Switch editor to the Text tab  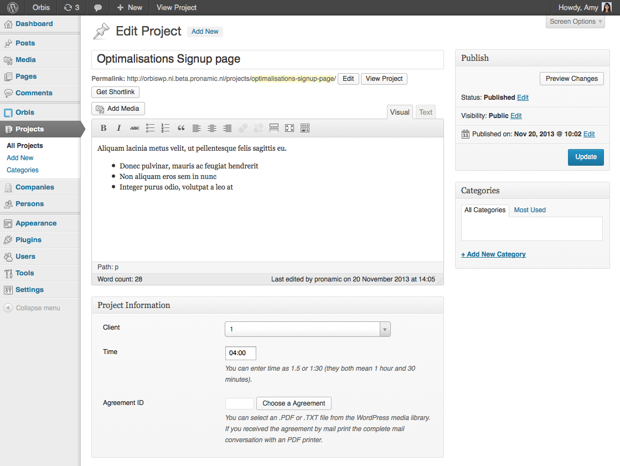426,112
